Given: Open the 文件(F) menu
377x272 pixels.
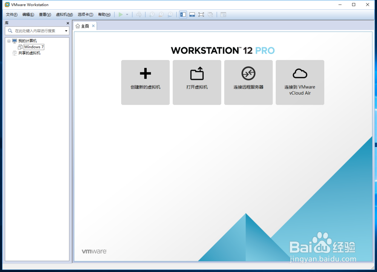Looking at the screenshot, I should click(x=12, y=15).
